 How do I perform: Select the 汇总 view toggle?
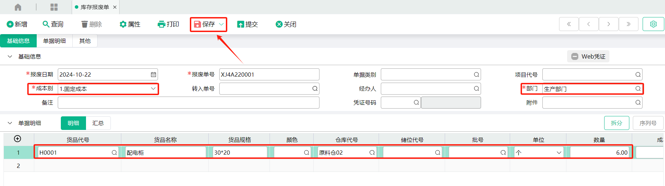[x=98, y=123]
